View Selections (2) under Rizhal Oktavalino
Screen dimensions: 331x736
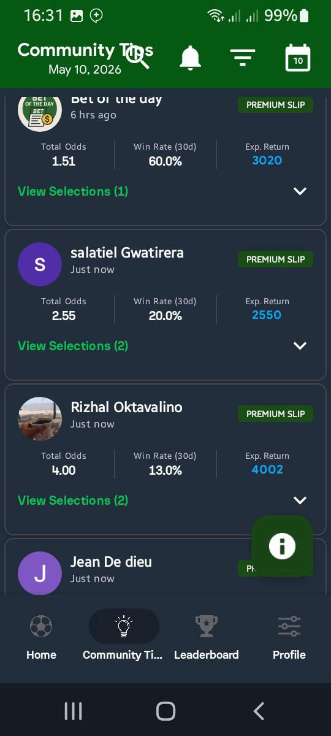click(73, 500)
